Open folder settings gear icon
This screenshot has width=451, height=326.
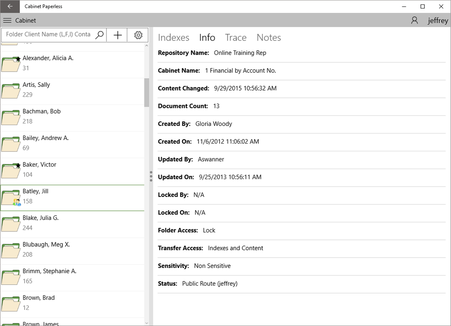point(138,35)
